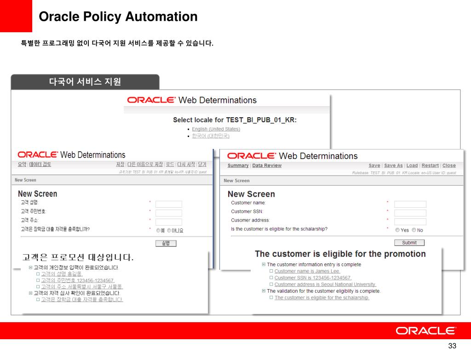This screenshot has height=353, width=471.
Task: Collapse the 고객의 자격 심사 확인이 완료되었습니다 node
Action: [31, 293]
